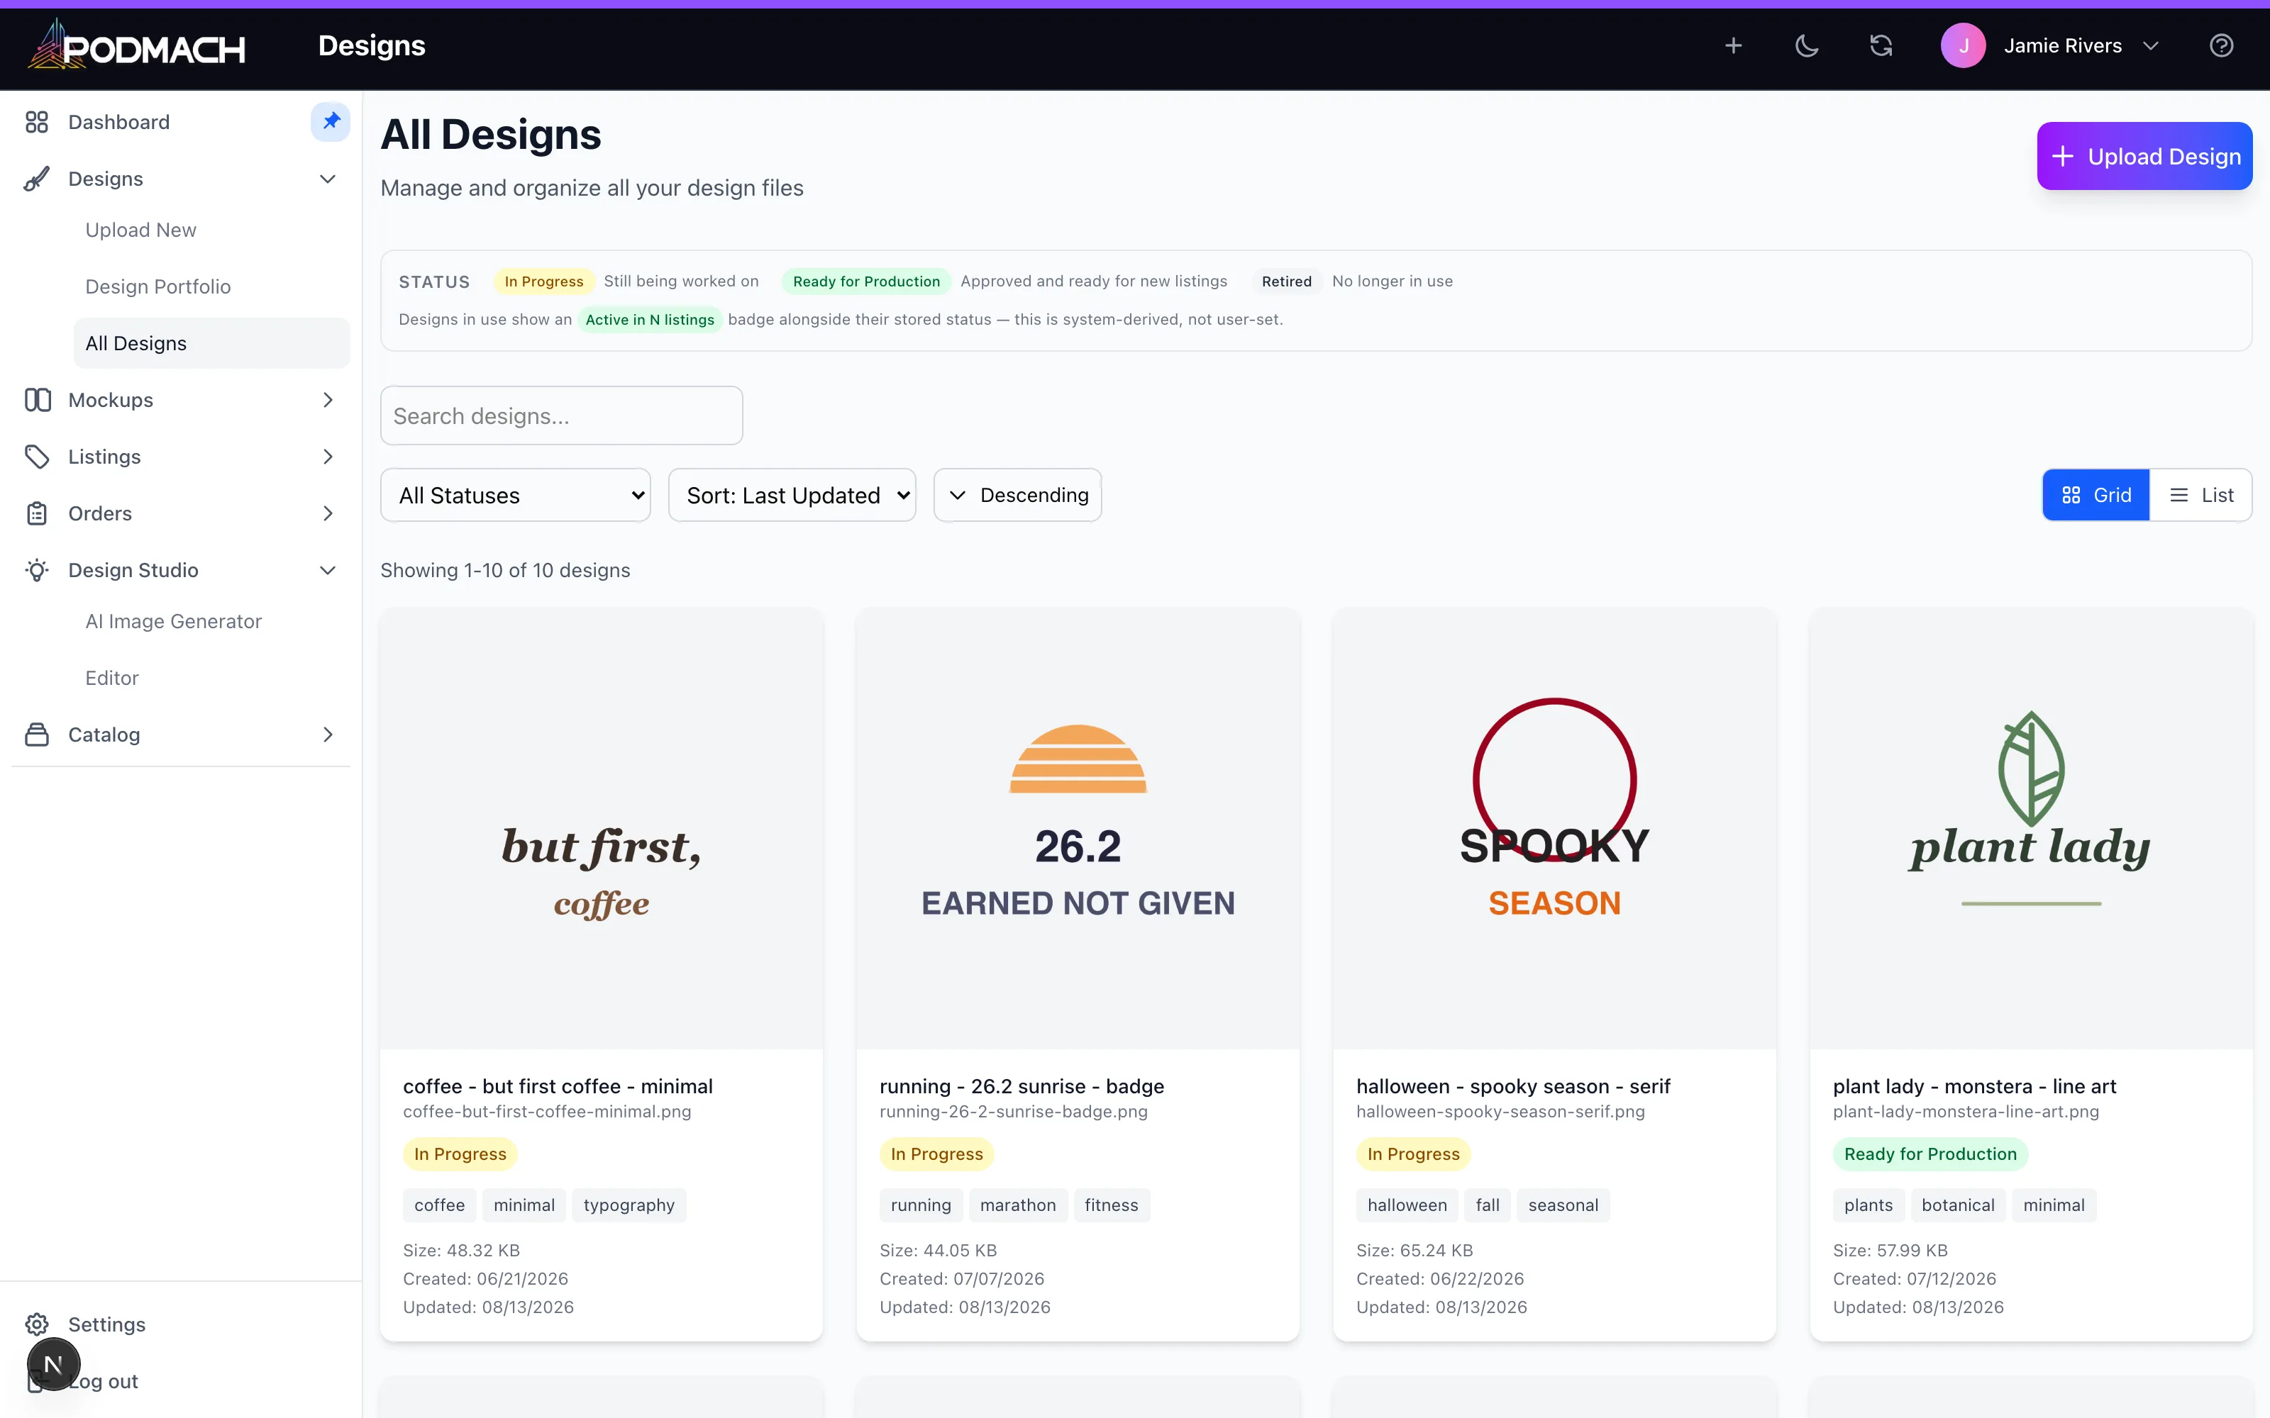Expand the Catalog section chevron

point(327,735)
